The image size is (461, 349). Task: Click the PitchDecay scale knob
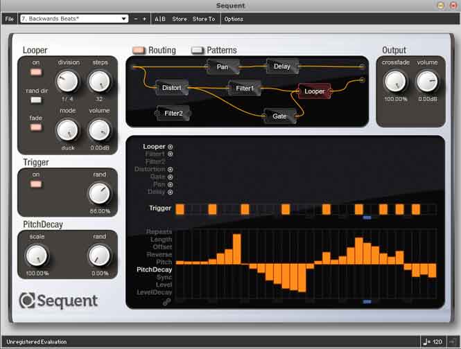(37, 256)
